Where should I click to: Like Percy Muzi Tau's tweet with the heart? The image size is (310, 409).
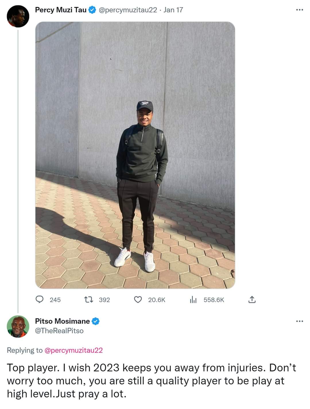138,300
